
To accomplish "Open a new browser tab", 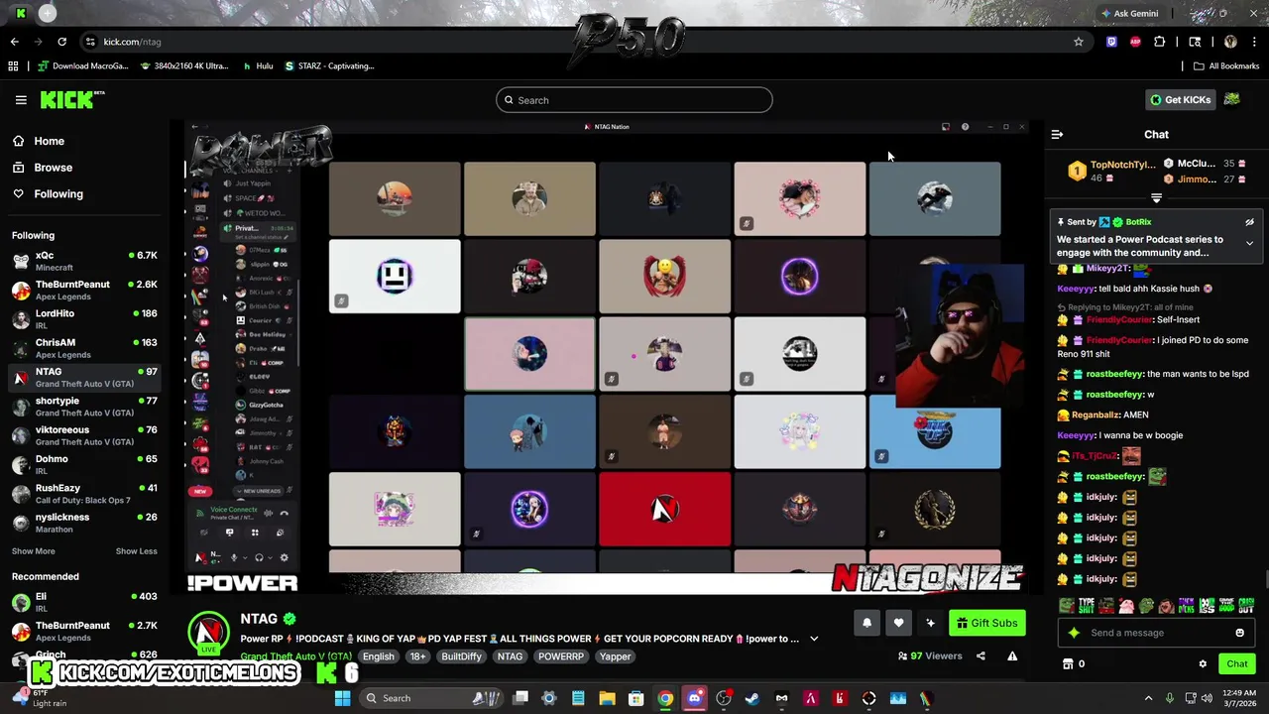I will (47, 14).
